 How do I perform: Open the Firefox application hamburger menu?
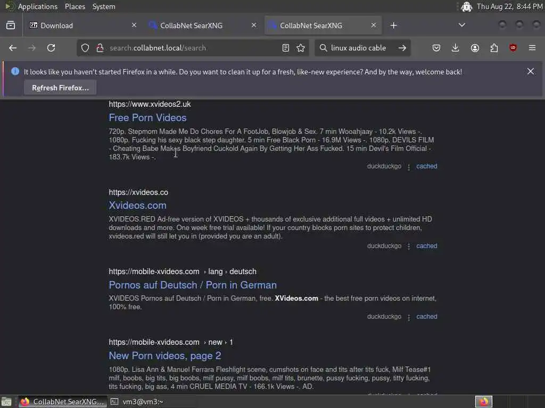click(532, 48)
